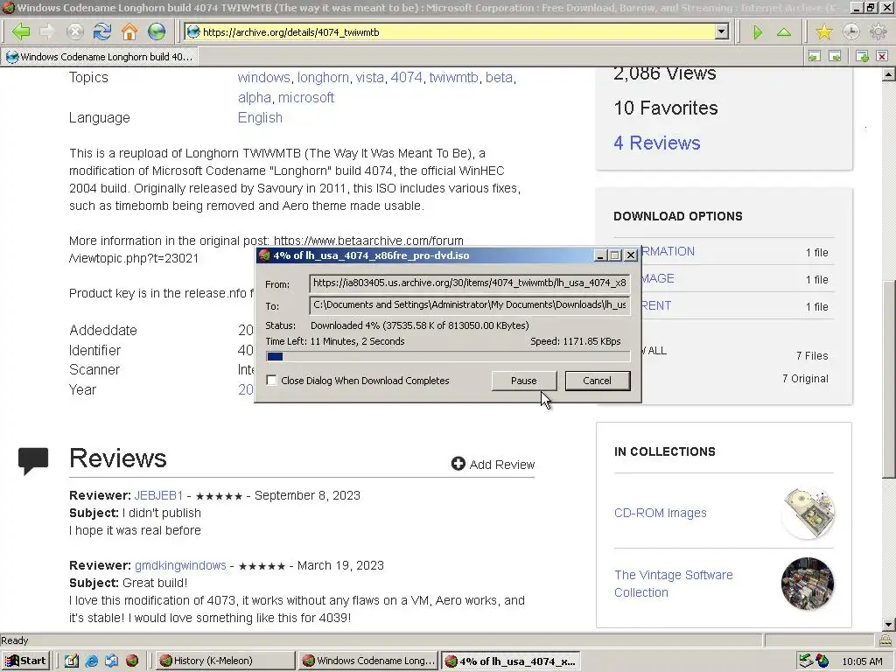Cancel the ISO download
This screenshot has width=896, height=672.
(597, 381)
